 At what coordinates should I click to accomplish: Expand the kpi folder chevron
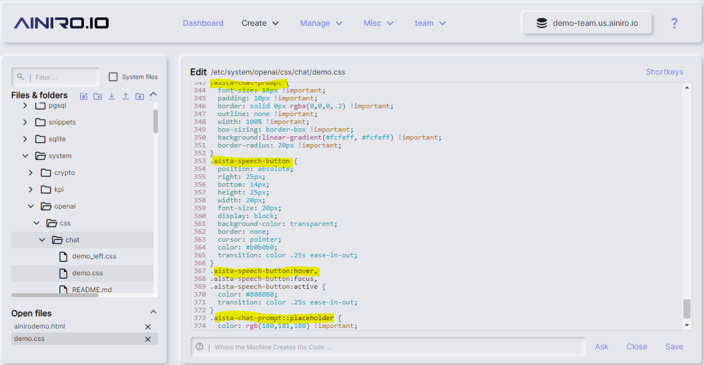(x=31, y=189)
